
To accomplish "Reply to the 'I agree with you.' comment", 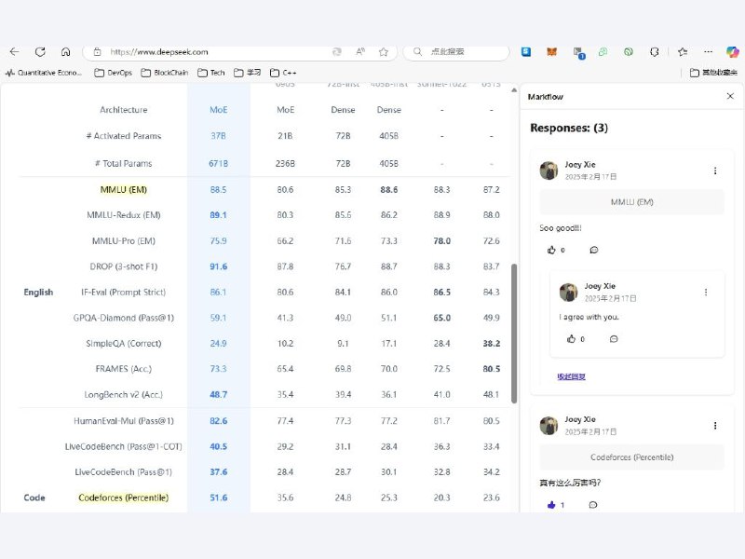I will click(614, 339).
